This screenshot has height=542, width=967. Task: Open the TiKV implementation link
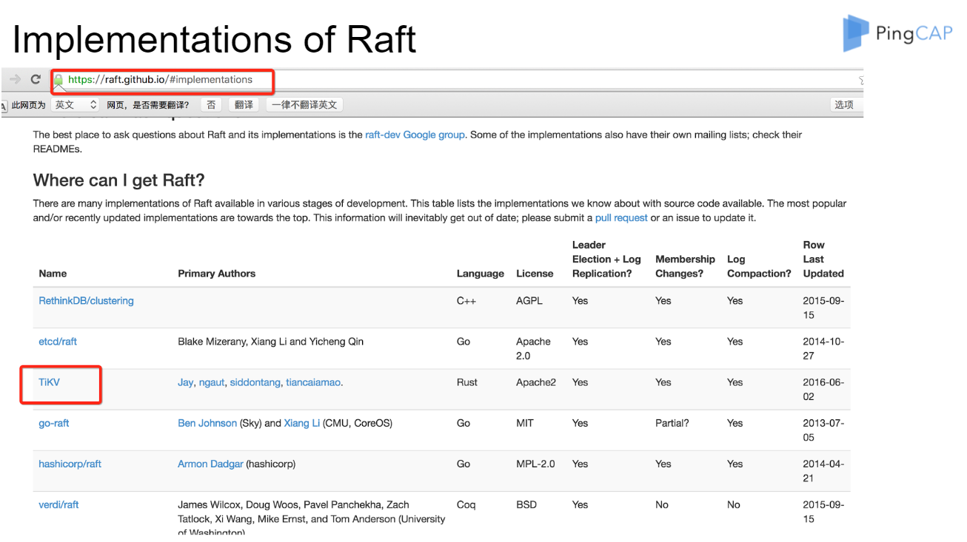click(x=49, y=382)
